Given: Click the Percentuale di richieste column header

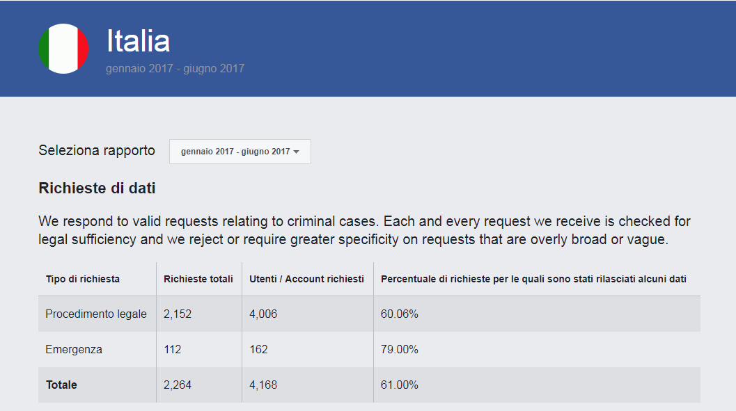Looking at the screenshot, I should [x=533, y=279].
